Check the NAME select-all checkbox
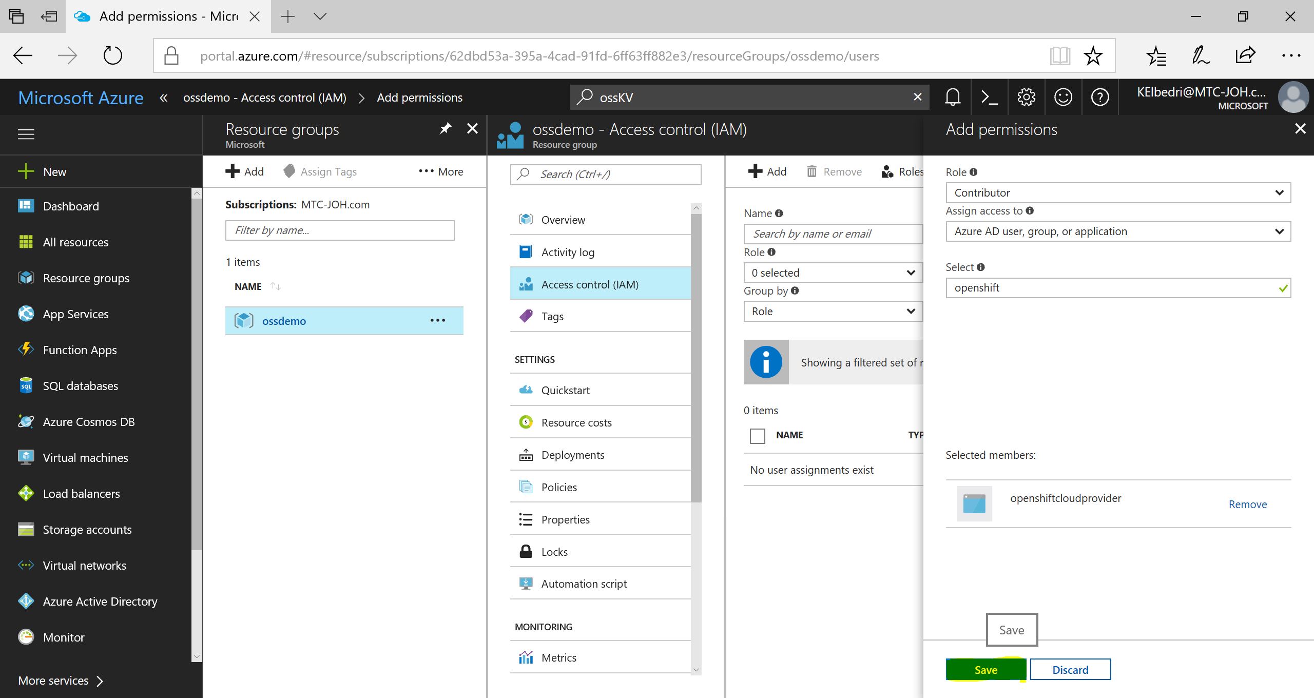This screenshot has height=698, width=1314. click(757, 436)
